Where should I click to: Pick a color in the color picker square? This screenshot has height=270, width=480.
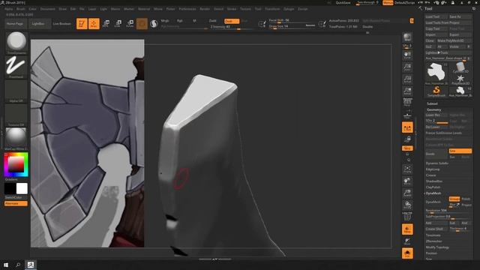click(16, 165)
